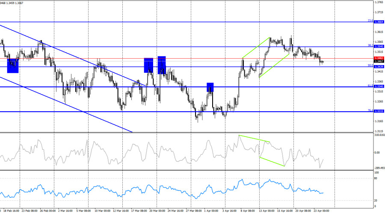Click the 18 Feb 16:00 date label
The image size is (385, 214).
pyautogui.click(x=12, y=211)
